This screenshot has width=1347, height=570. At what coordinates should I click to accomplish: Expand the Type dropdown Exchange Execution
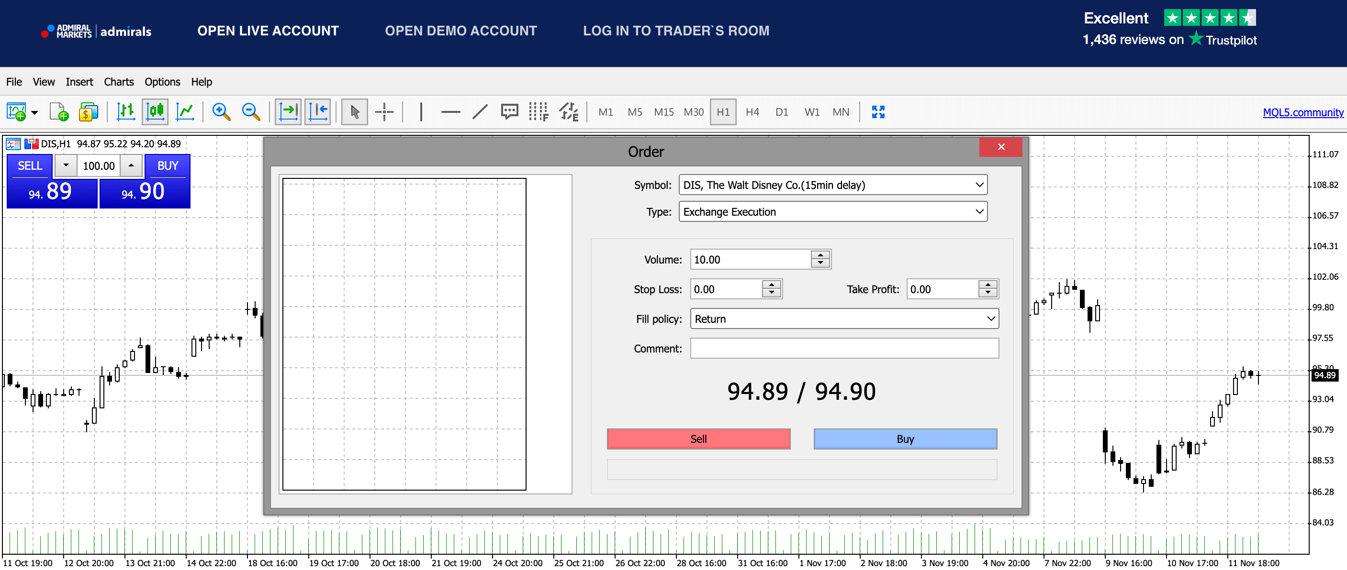coord(979,211)
